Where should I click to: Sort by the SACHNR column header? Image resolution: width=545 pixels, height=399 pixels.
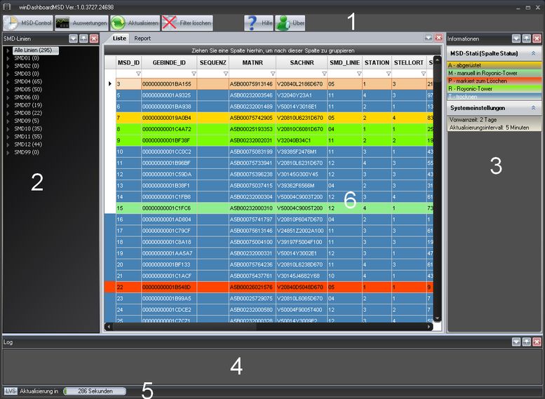pos(302,63)
